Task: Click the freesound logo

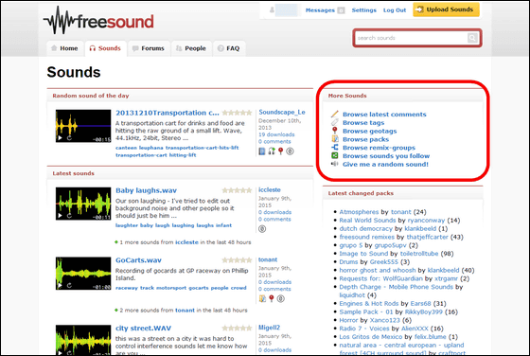Action: coord(98,20)
